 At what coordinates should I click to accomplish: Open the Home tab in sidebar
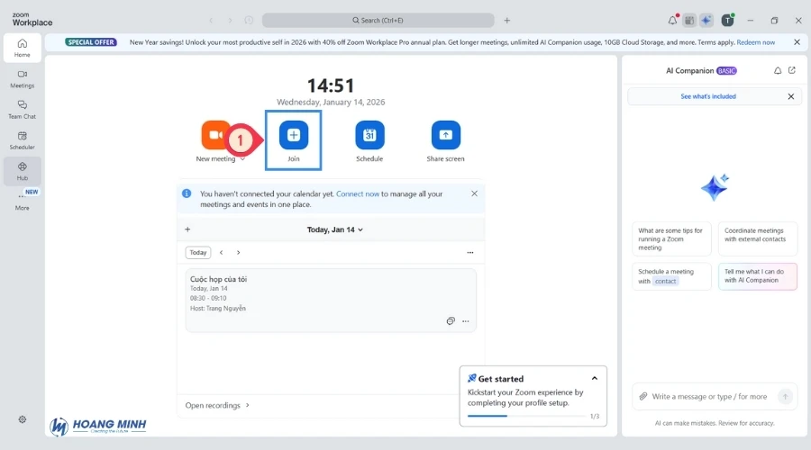22,48
